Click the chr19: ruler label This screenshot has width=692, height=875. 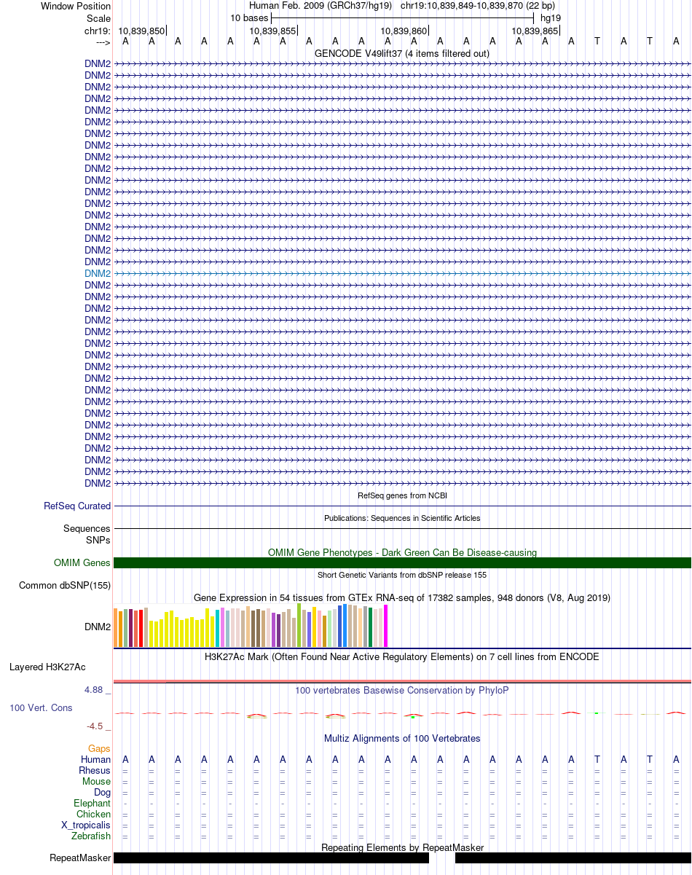pyautogui.click(x=98, y=31)
